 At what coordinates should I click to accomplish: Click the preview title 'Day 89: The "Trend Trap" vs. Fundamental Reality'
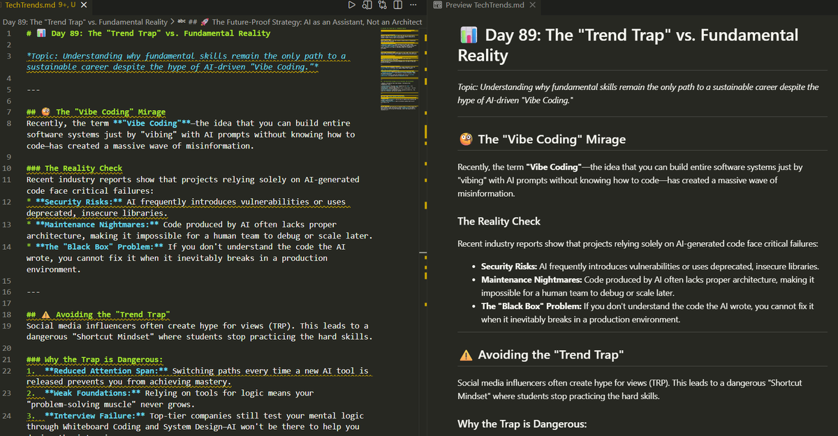628,45
